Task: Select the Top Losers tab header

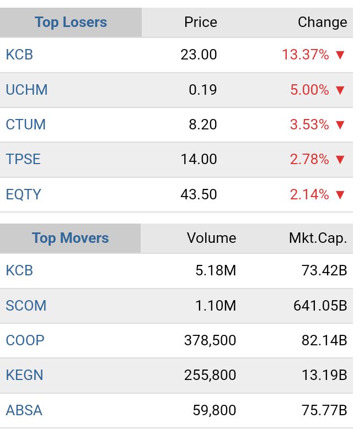Action: 71,23
